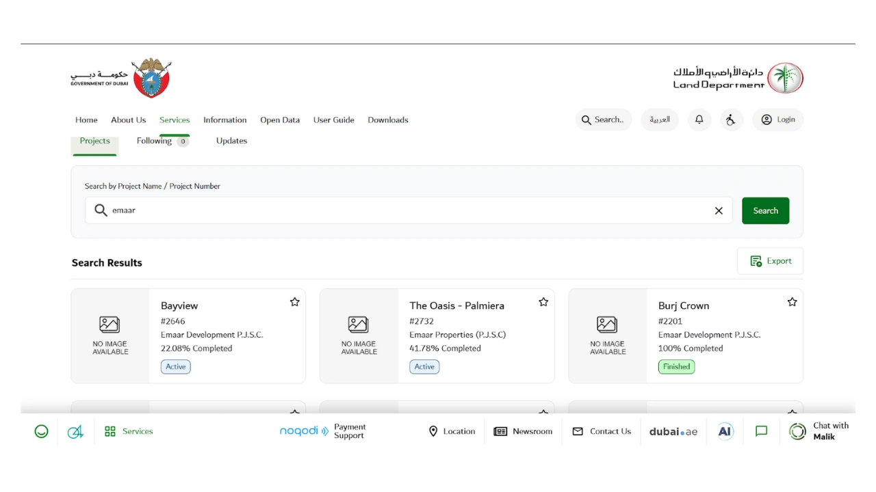The image size is (876, 492).
Task: Switch to the Following tab
Action: tap(155, 141)
